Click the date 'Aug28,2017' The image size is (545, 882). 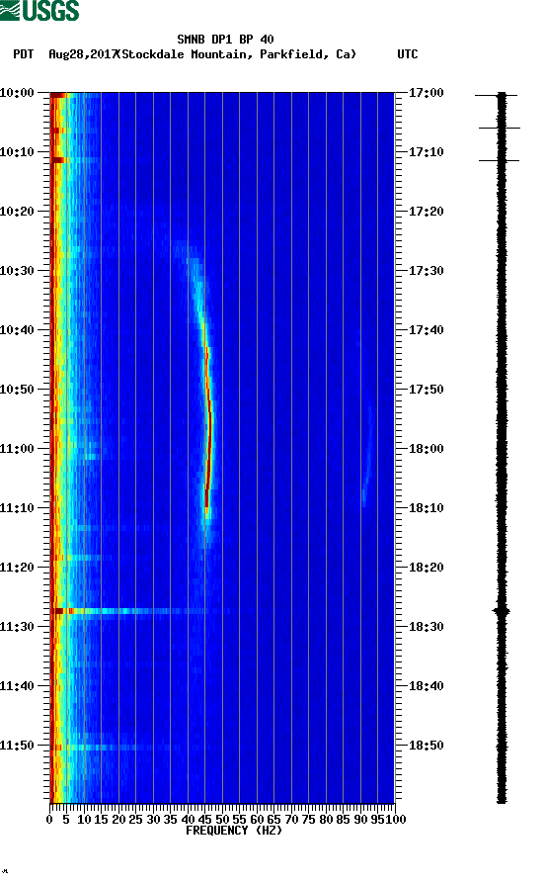(83, 54)
